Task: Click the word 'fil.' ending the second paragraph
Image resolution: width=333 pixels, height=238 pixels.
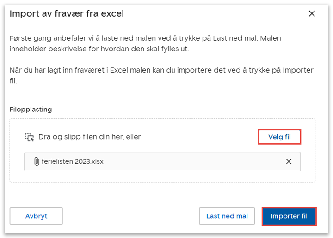Action: pos(14,81)
